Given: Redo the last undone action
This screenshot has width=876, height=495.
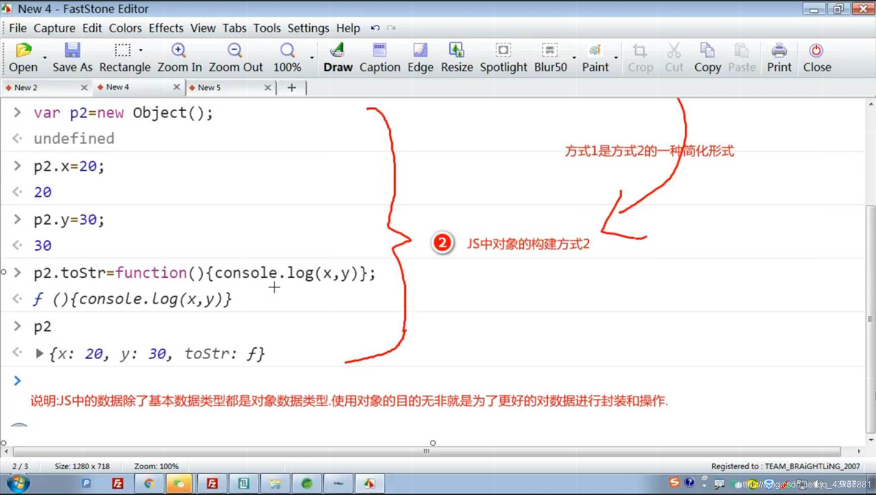Looking at the screenshot, I should coord(391,28).
